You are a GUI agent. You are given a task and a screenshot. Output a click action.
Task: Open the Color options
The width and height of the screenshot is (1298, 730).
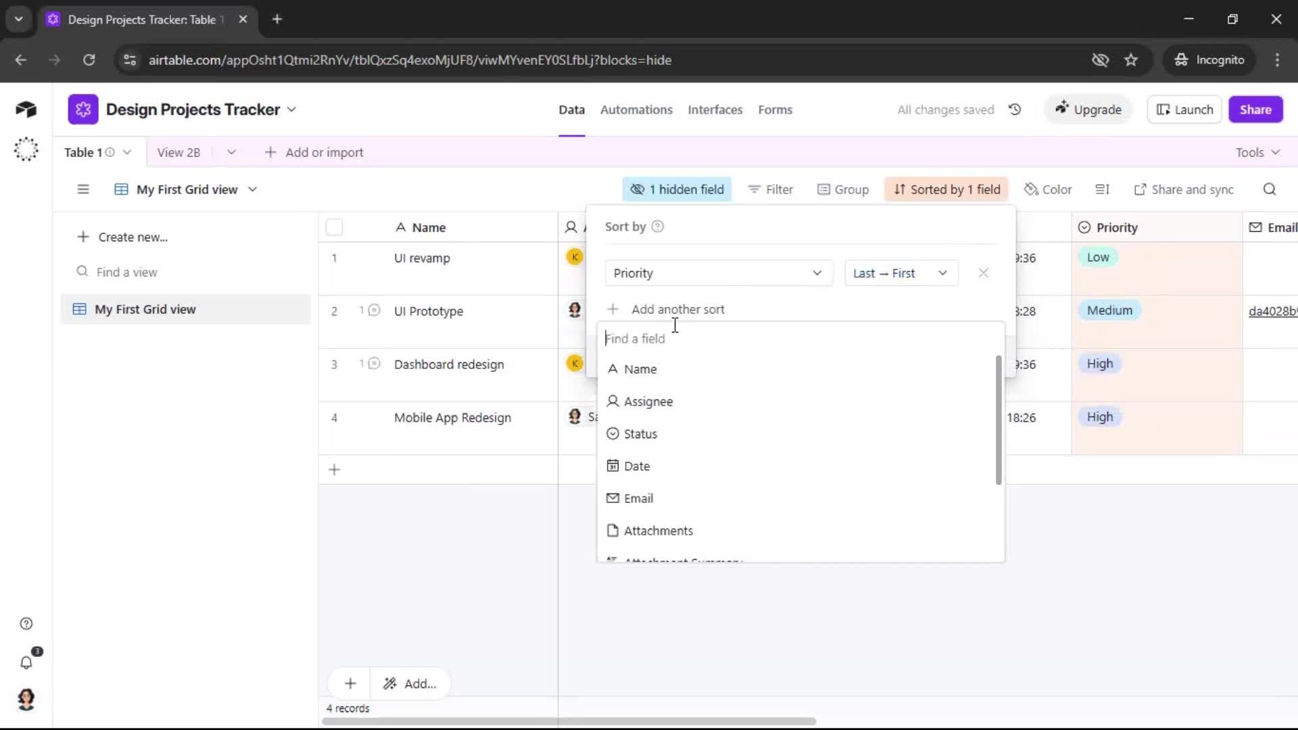tap(1048, 189)
